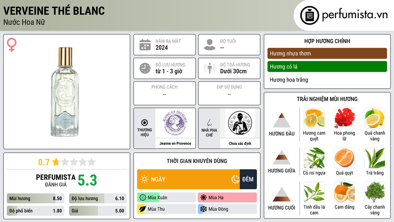Screen dimensions: 394x222
Task: Select the white Hương hoa trắng accord bar
Action: [327, 80]
